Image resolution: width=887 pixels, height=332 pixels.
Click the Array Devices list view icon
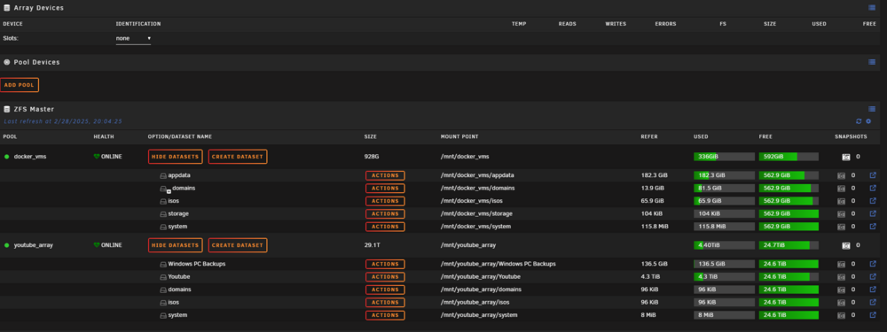tap(872, 7)
